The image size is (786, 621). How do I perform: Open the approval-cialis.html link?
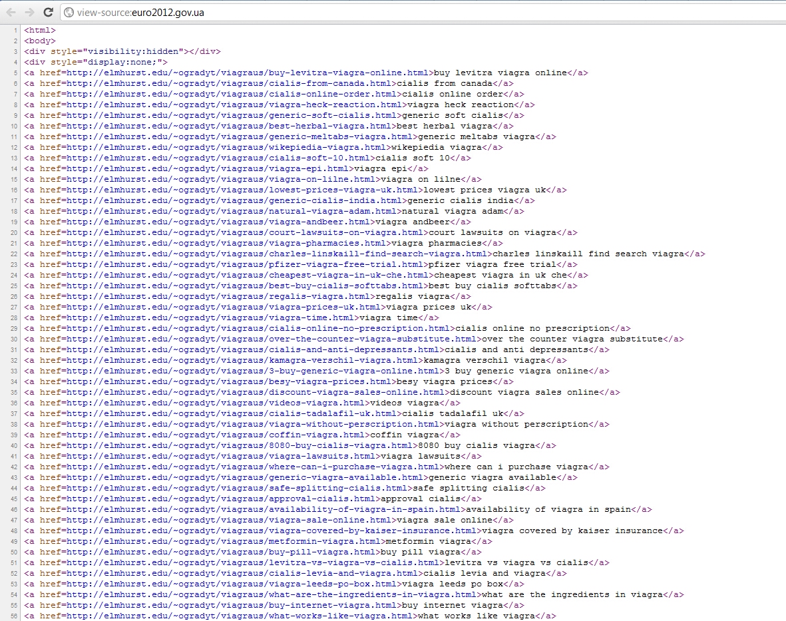(220, 499)
